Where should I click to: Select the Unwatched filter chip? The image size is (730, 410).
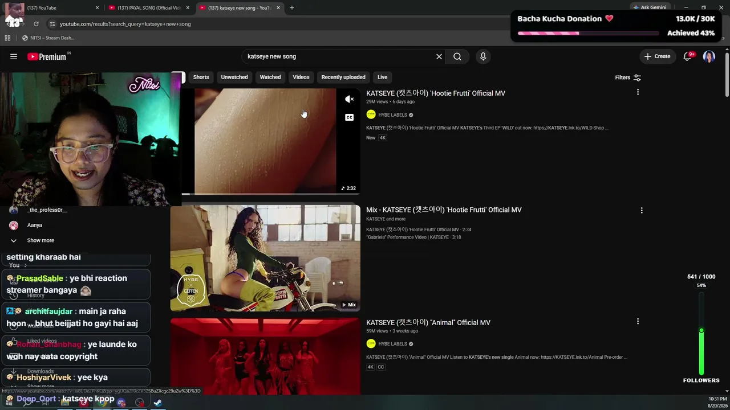coord(234,77)
